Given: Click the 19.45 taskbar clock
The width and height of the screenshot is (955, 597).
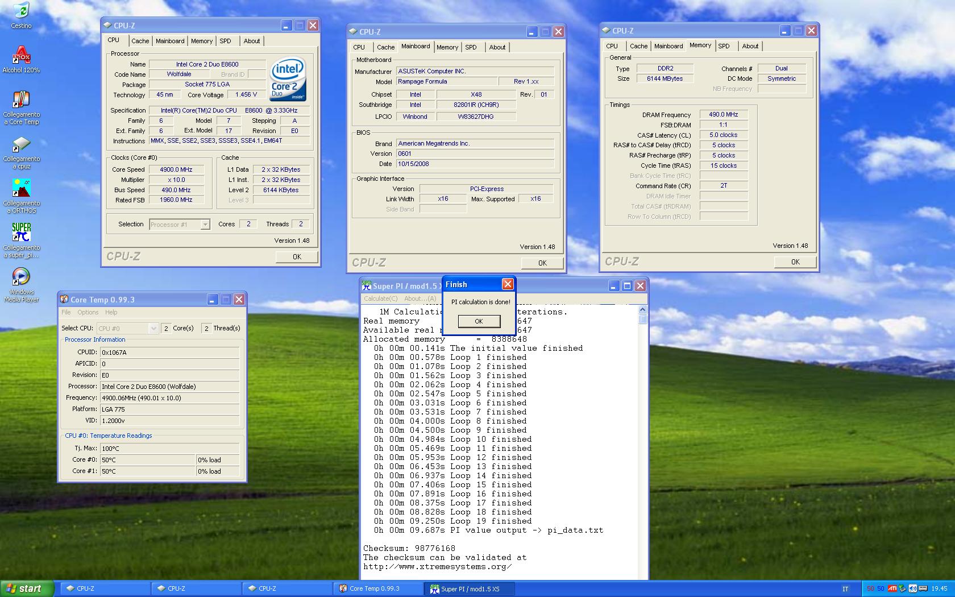Looking at the screenshot, I should pyautogui.click(x=939, y=588).
